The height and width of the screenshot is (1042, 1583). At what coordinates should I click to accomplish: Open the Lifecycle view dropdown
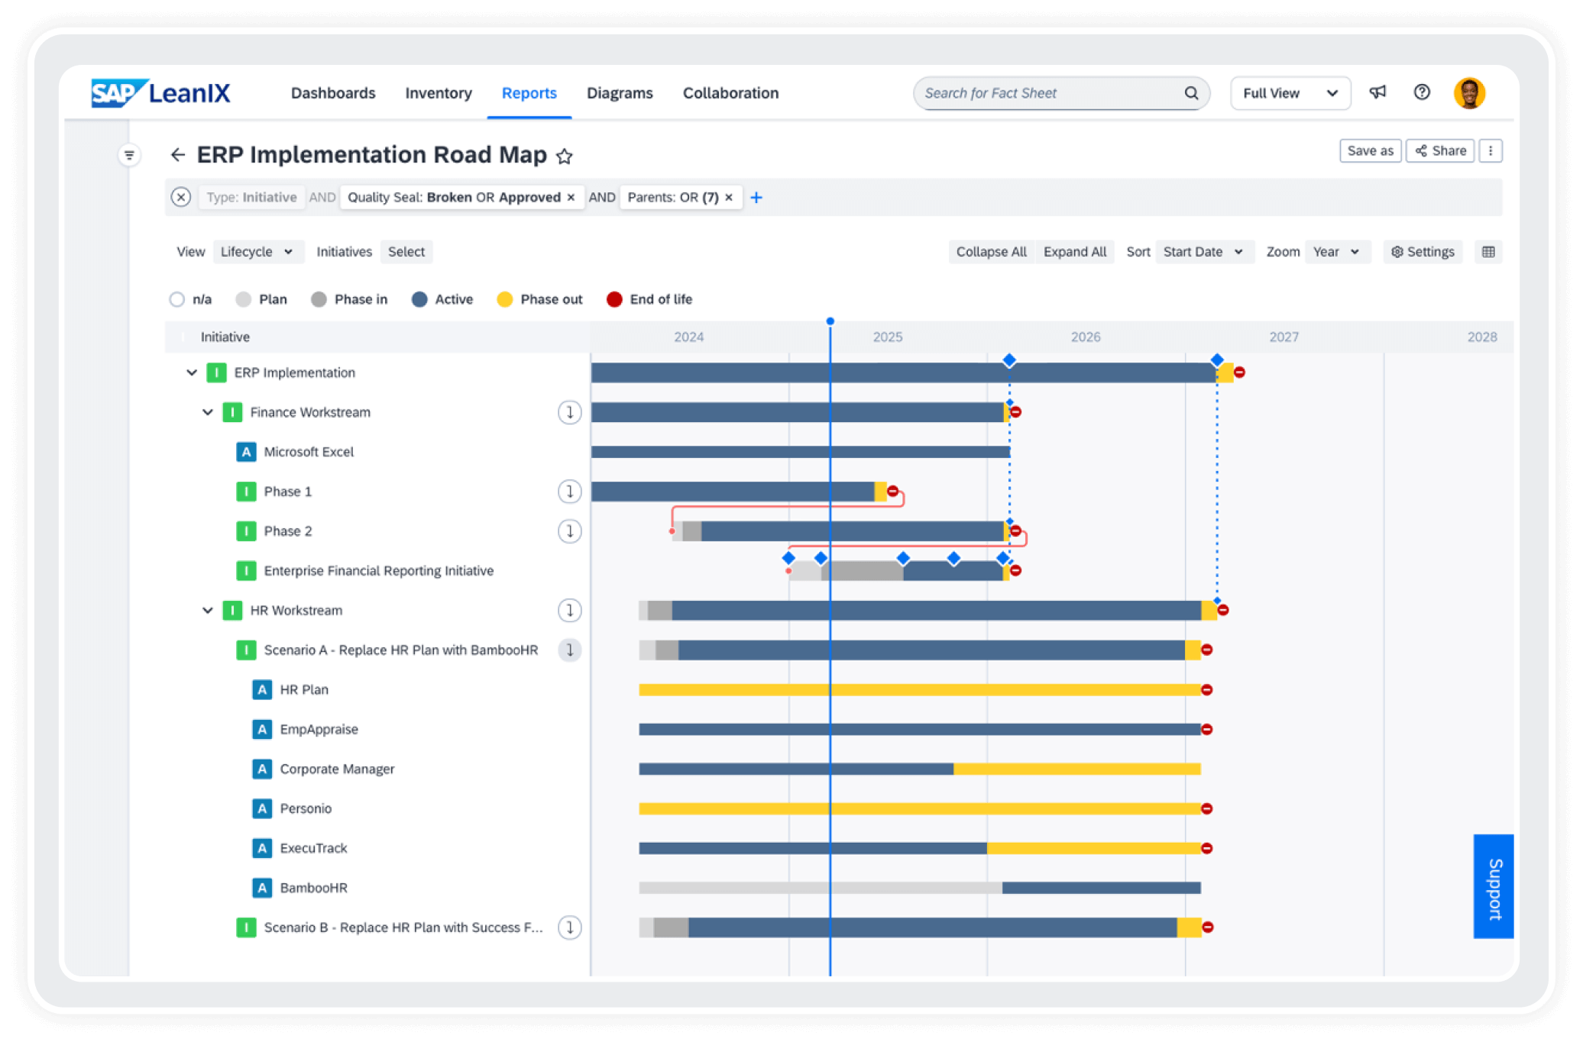(x=257, y=252)
